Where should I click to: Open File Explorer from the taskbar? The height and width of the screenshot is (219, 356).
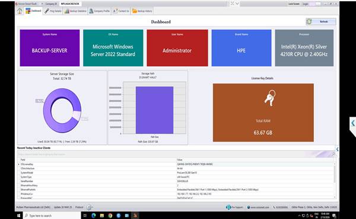102,215
